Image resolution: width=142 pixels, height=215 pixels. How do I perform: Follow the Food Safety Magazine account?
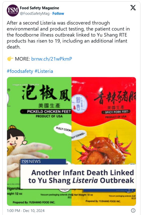click(58, 14)
